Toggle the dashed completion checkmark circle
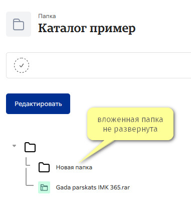Image resolution: width=191 pixels, height=208 pixels. [22, 65]
